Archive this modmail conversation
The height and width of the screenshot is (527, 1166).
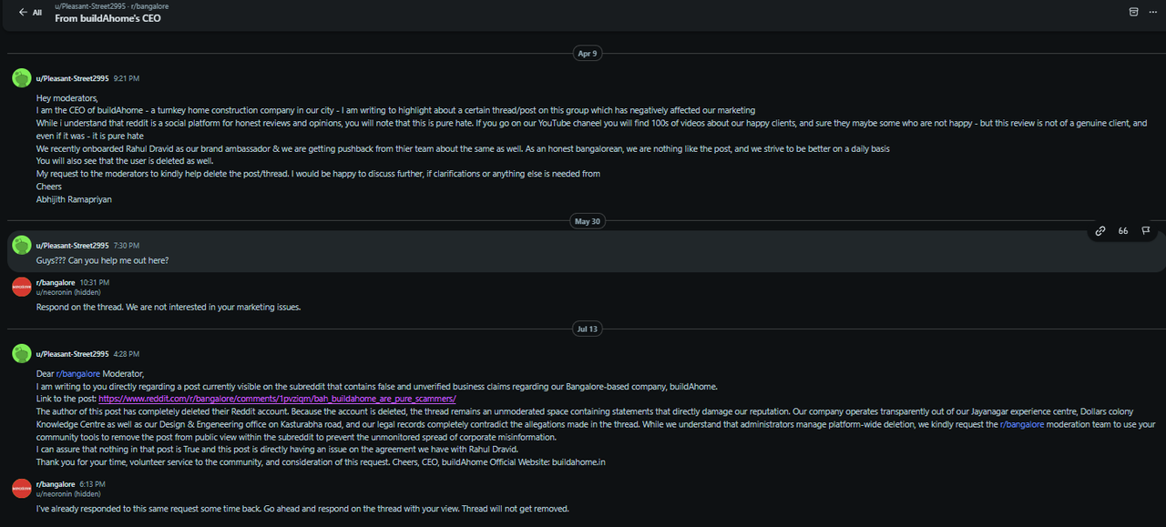pyautogui.click(x=1132, y=12)
